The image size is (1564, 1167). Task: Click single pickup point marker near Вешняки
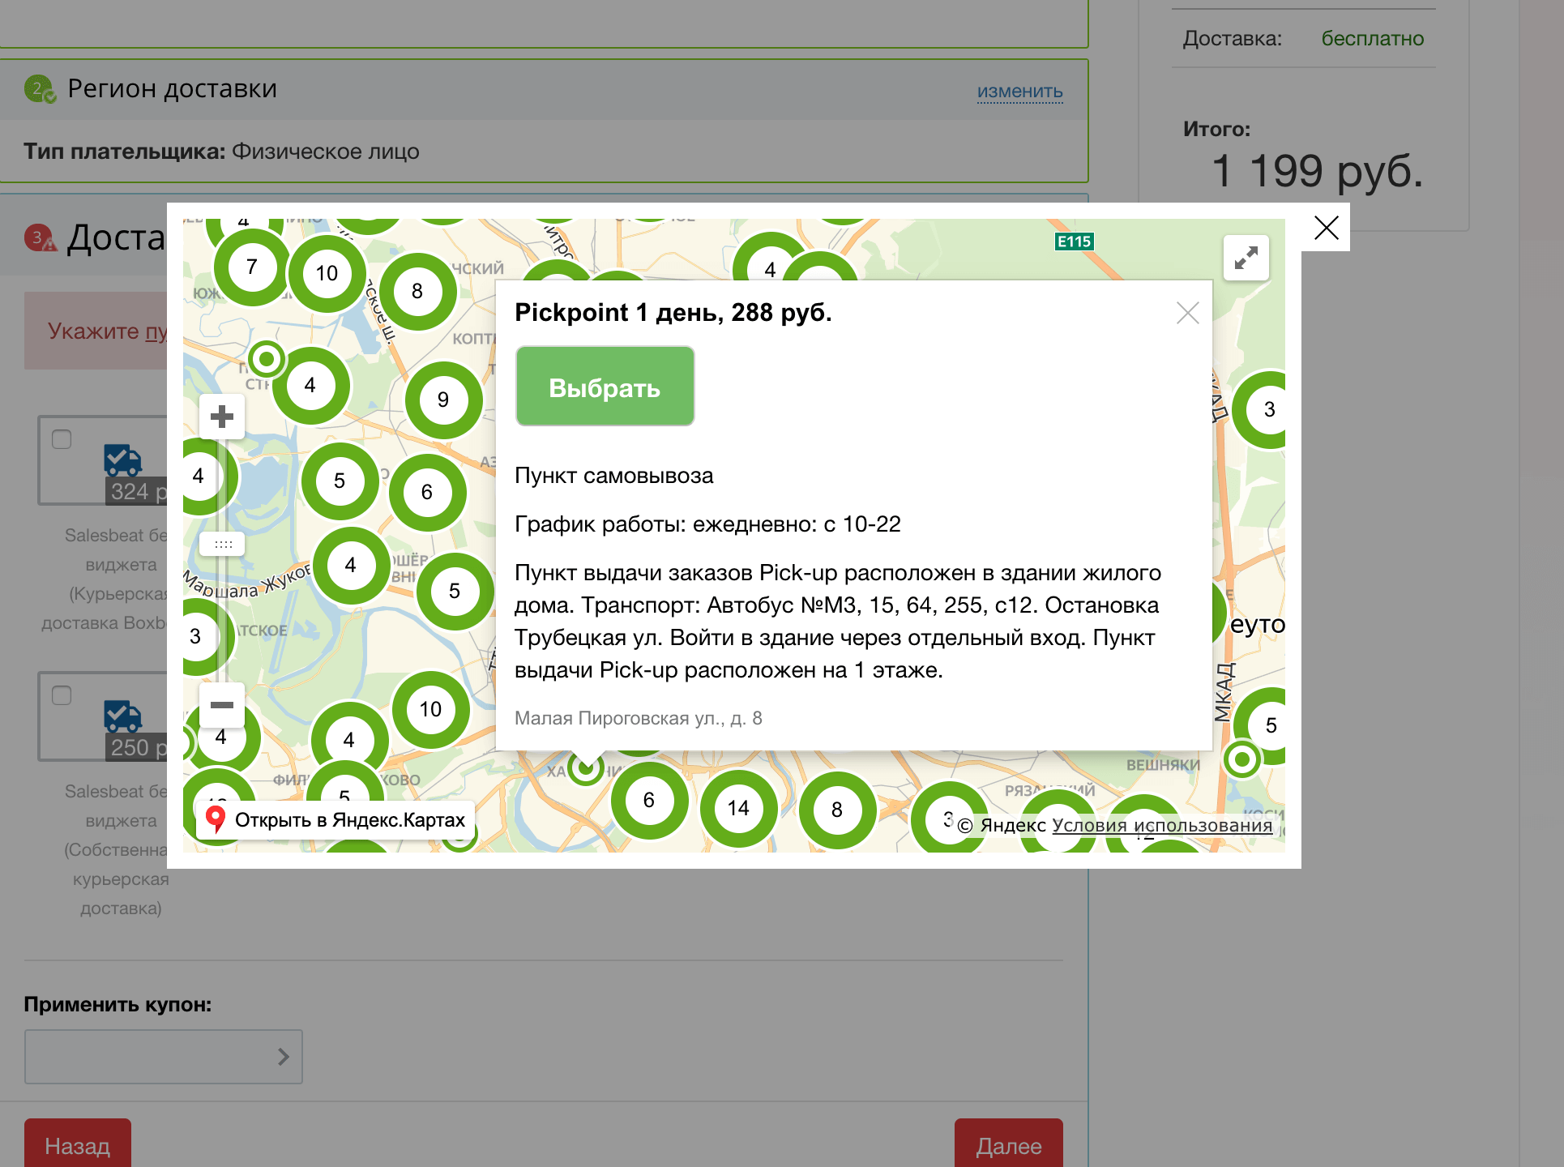[x=1241, y=759]
